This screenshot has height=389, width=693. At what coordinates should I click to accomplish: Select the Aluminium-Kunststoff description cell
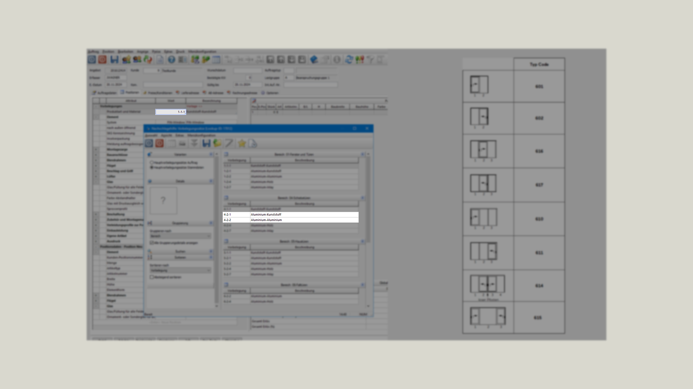click(x=304, y=215)
